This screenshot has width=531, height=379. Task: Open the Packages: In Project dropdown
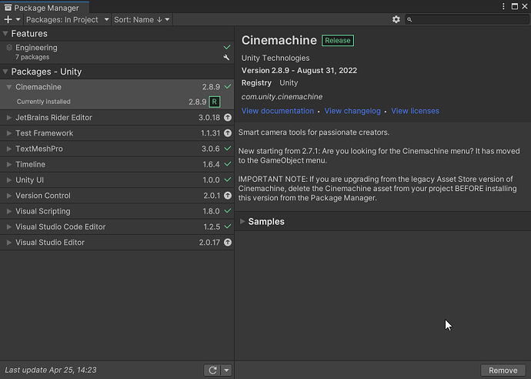click(68, 20)
